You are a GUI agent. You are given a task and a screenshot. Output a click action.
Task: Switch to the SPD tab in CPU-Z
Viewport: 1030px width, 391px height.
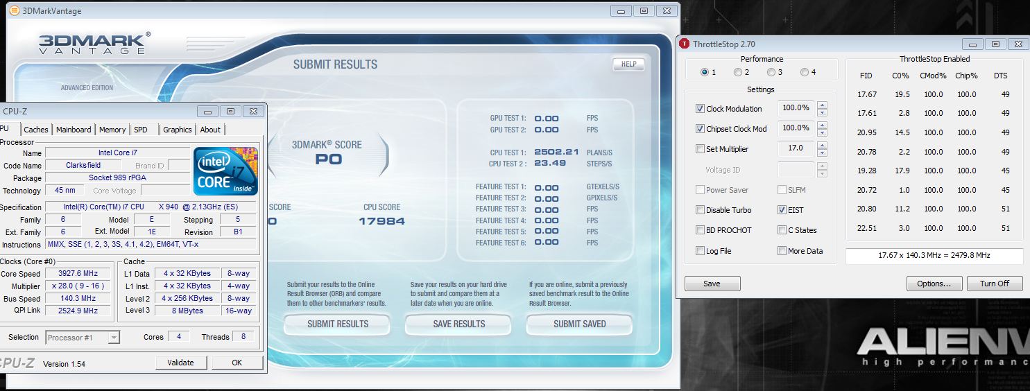click(x=141, y=130)
